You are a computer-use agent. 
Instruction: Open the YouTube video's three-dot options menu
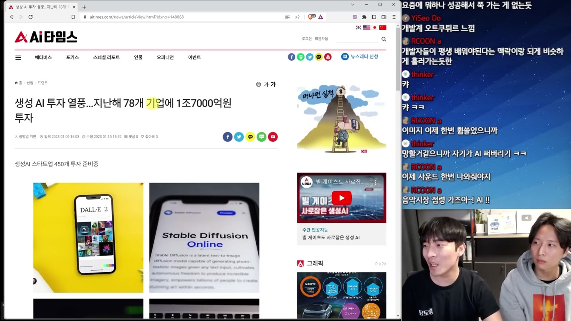[x=375, y=182]
